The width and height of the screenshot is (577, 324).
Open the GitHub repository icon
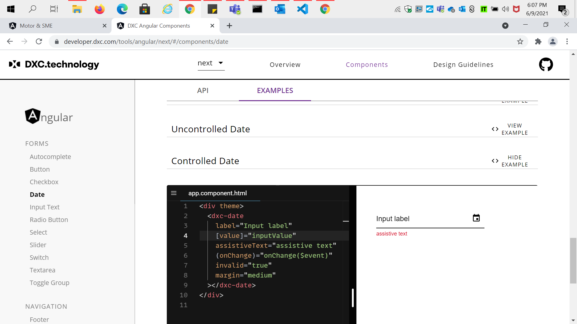(x=546, y=64)
